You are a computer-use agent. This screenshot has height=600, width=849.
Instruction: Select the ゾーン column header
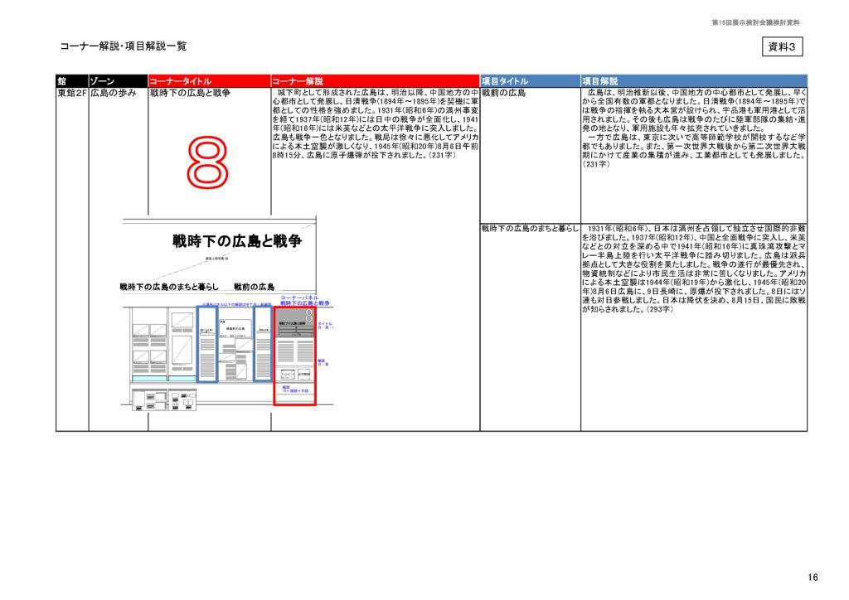[x=118, y=81]
